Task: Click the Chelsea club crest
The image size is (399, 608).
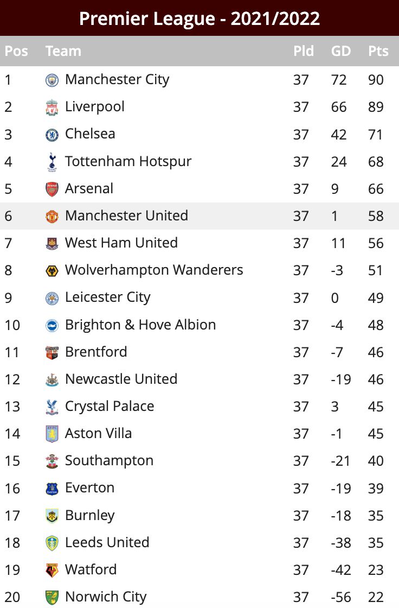Action: (52, 135)
